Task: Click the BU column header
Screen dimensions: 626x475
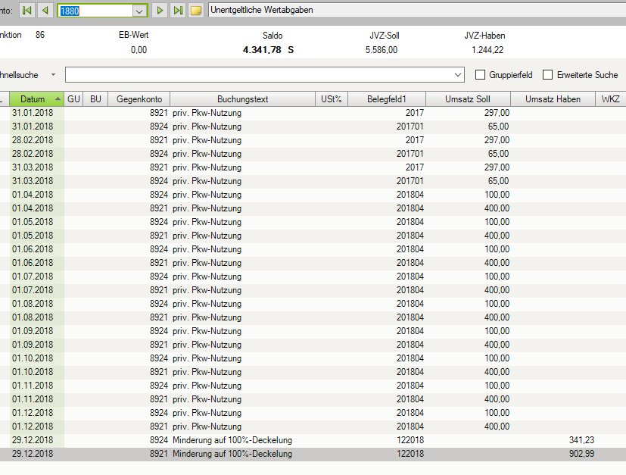Action: click(x=95, y=99)
